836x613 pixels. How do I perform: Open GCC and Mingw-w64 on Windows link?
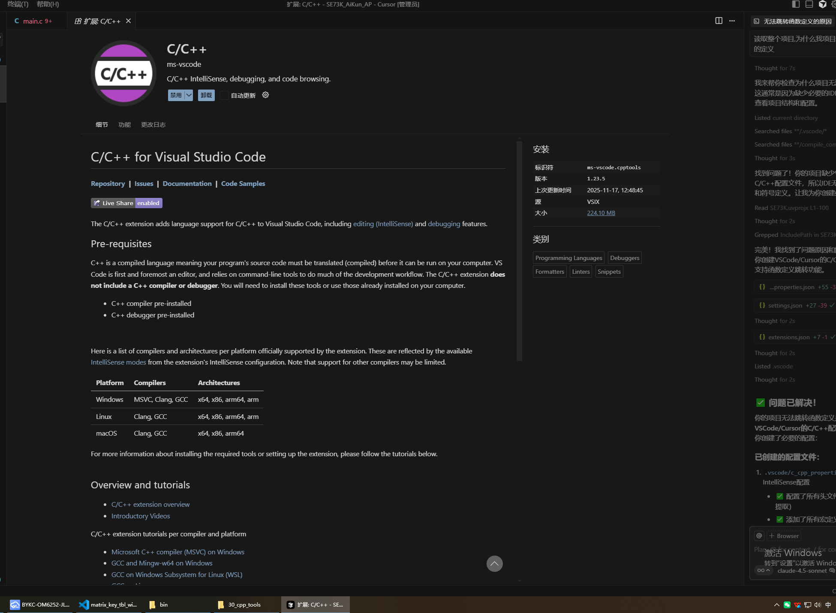click(x=162, y=563)
